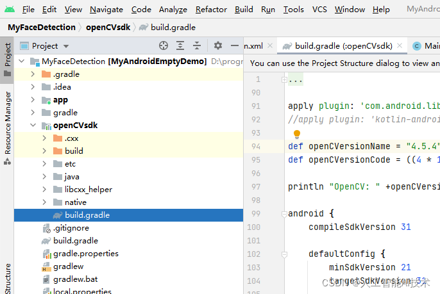440x294 pixels.
Task: Collapse the openCVsdk module node
Action: point(33,126)
